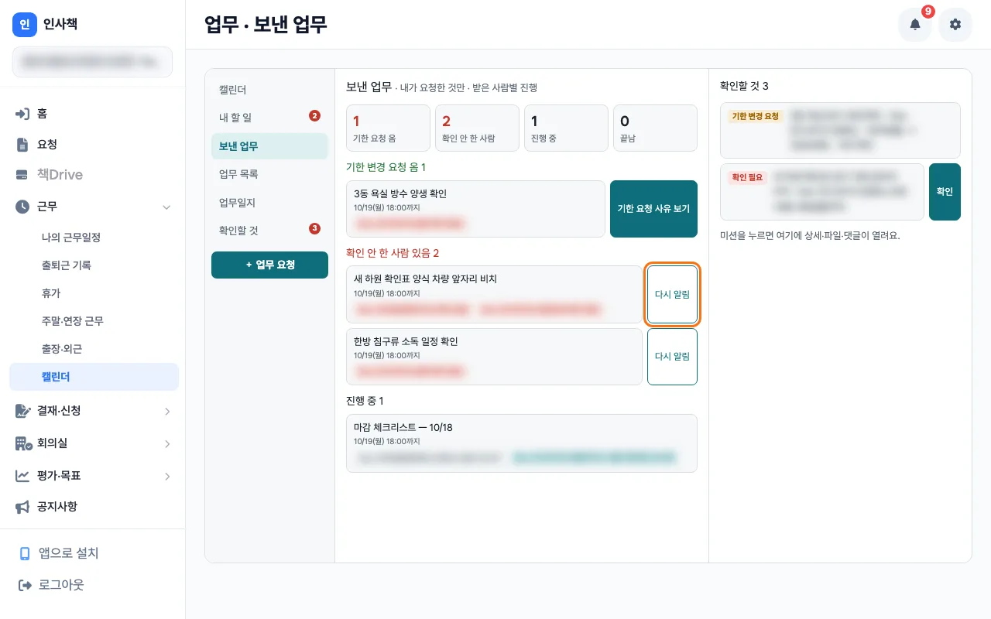Click the + 업무 요청 button
The height and width of the screenshot is (619, 991).
[x=269, y=265]
